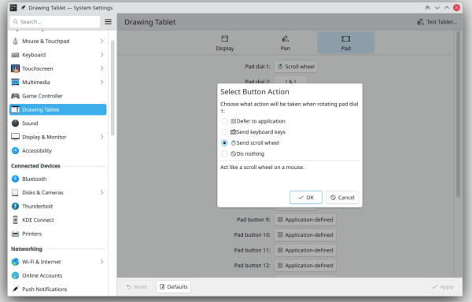The width and height of the screenshot is (472, 302).
Task: Switch to the Display tab
Action: click(225, 43)
